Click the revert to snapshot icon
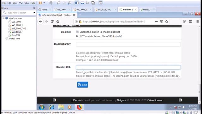 pyautogui.click(x=64, y=3)
